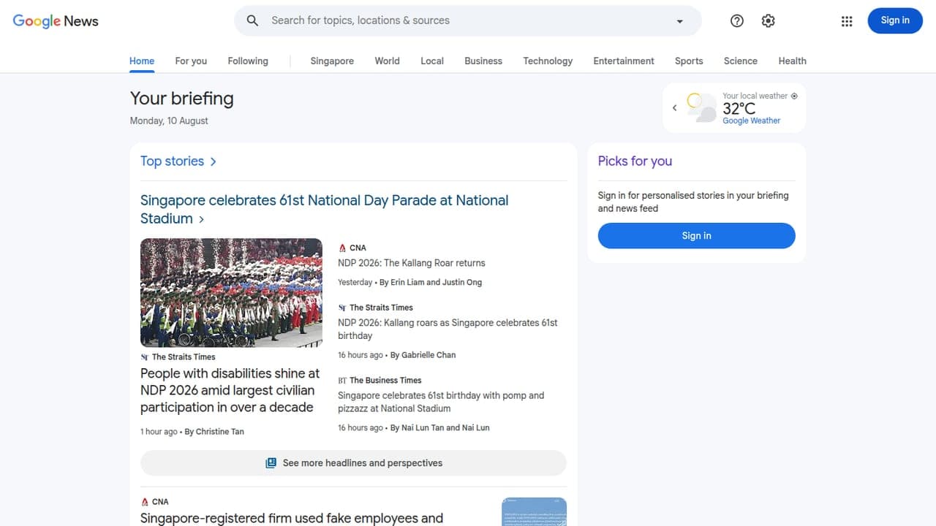Open the Following tab

pyautogui.click(x=248, y=61)
